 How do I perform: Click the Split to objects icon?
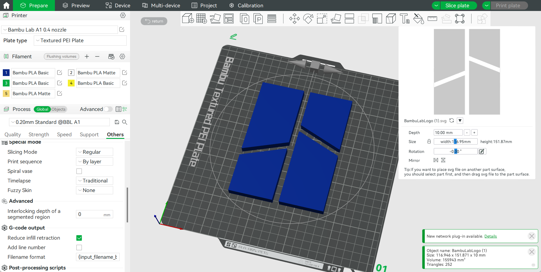point(244,19)
